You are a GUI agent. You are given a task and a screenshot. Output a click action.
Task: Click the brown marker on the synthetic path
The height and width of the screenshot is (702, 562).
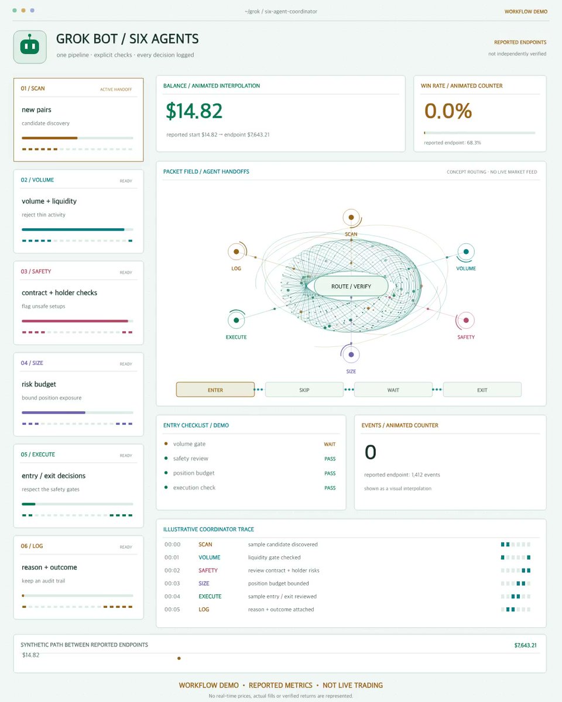coord(179,658)
